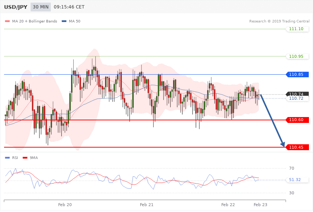Click the MA 50 blue legend swatch
Viewport: 313px width, 212px height.
[x=64, y=21]
